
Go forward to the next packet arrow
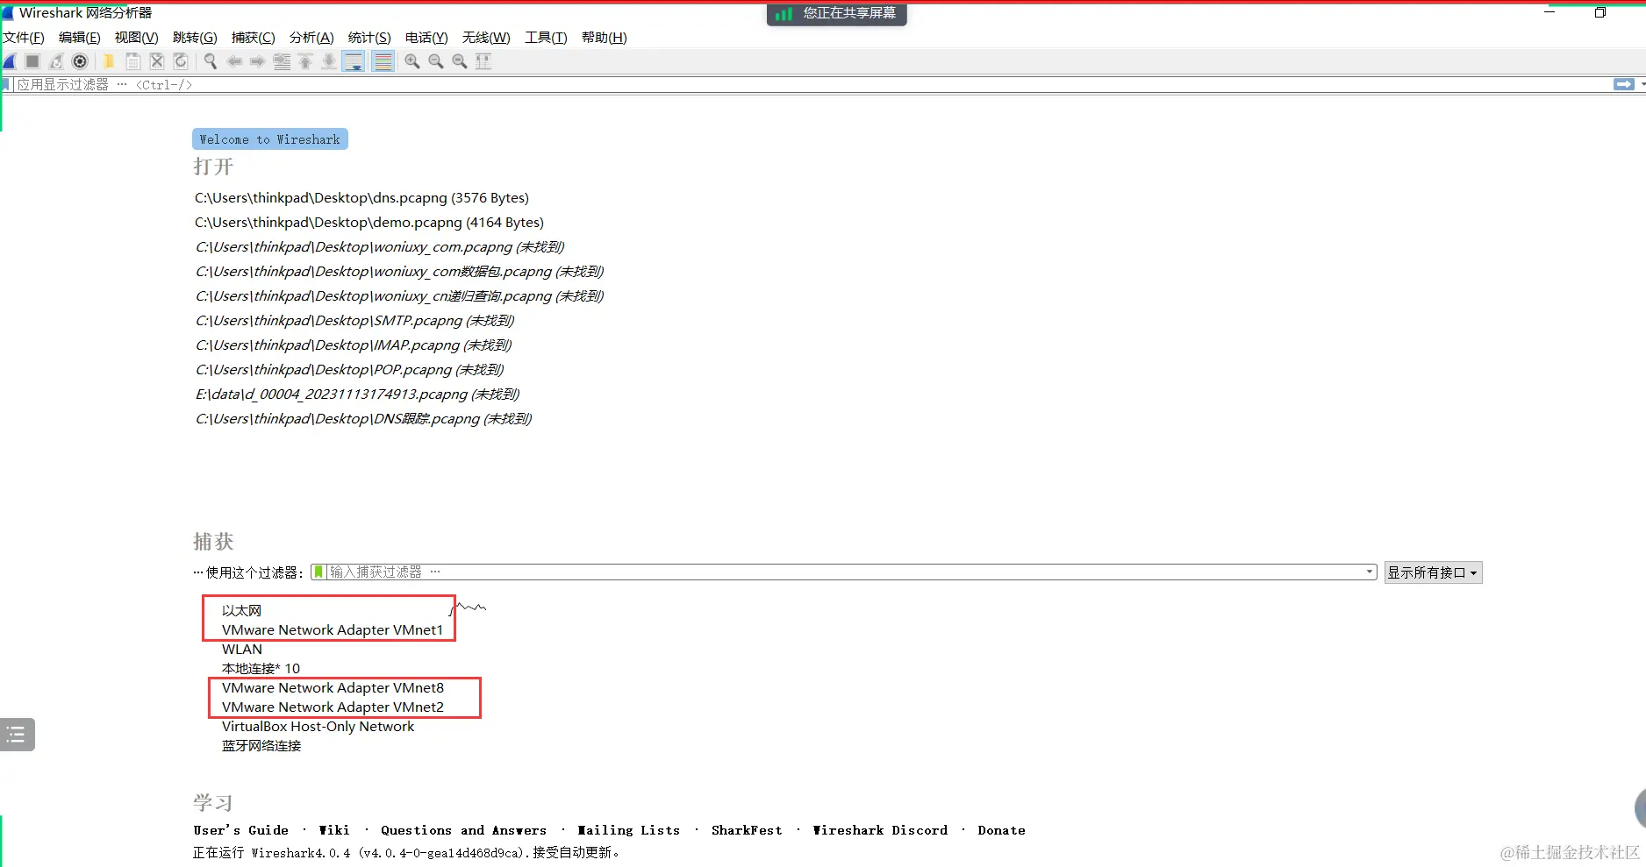pyautogui.click(x=258, y=61)
